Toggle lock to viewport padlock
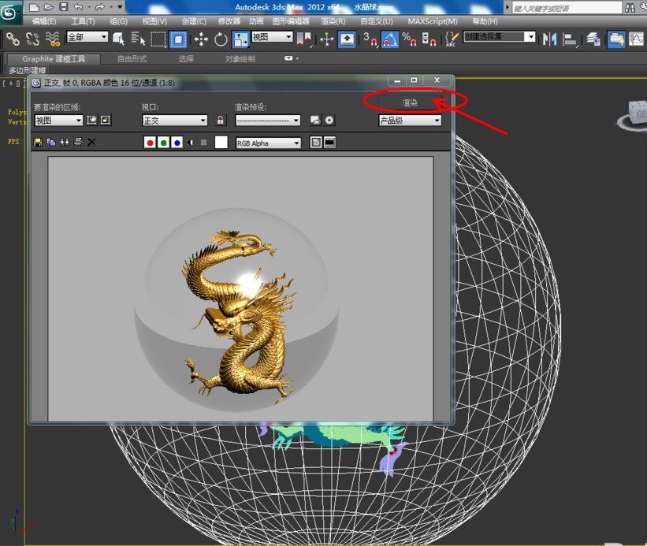 221,121
